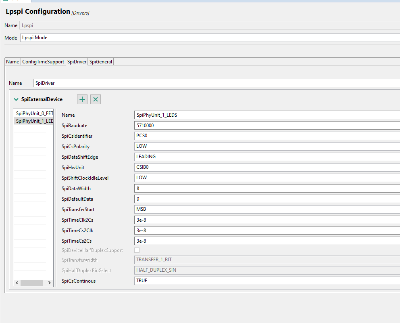Click the left scroll arrow under the device list
Viewport: 400px width, 323px height.
(17, 283)
